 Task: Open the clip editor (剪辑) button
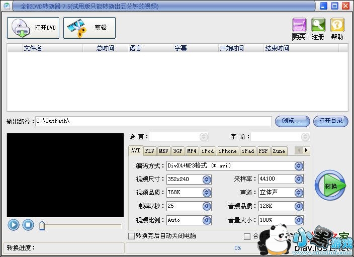[90, 28]
